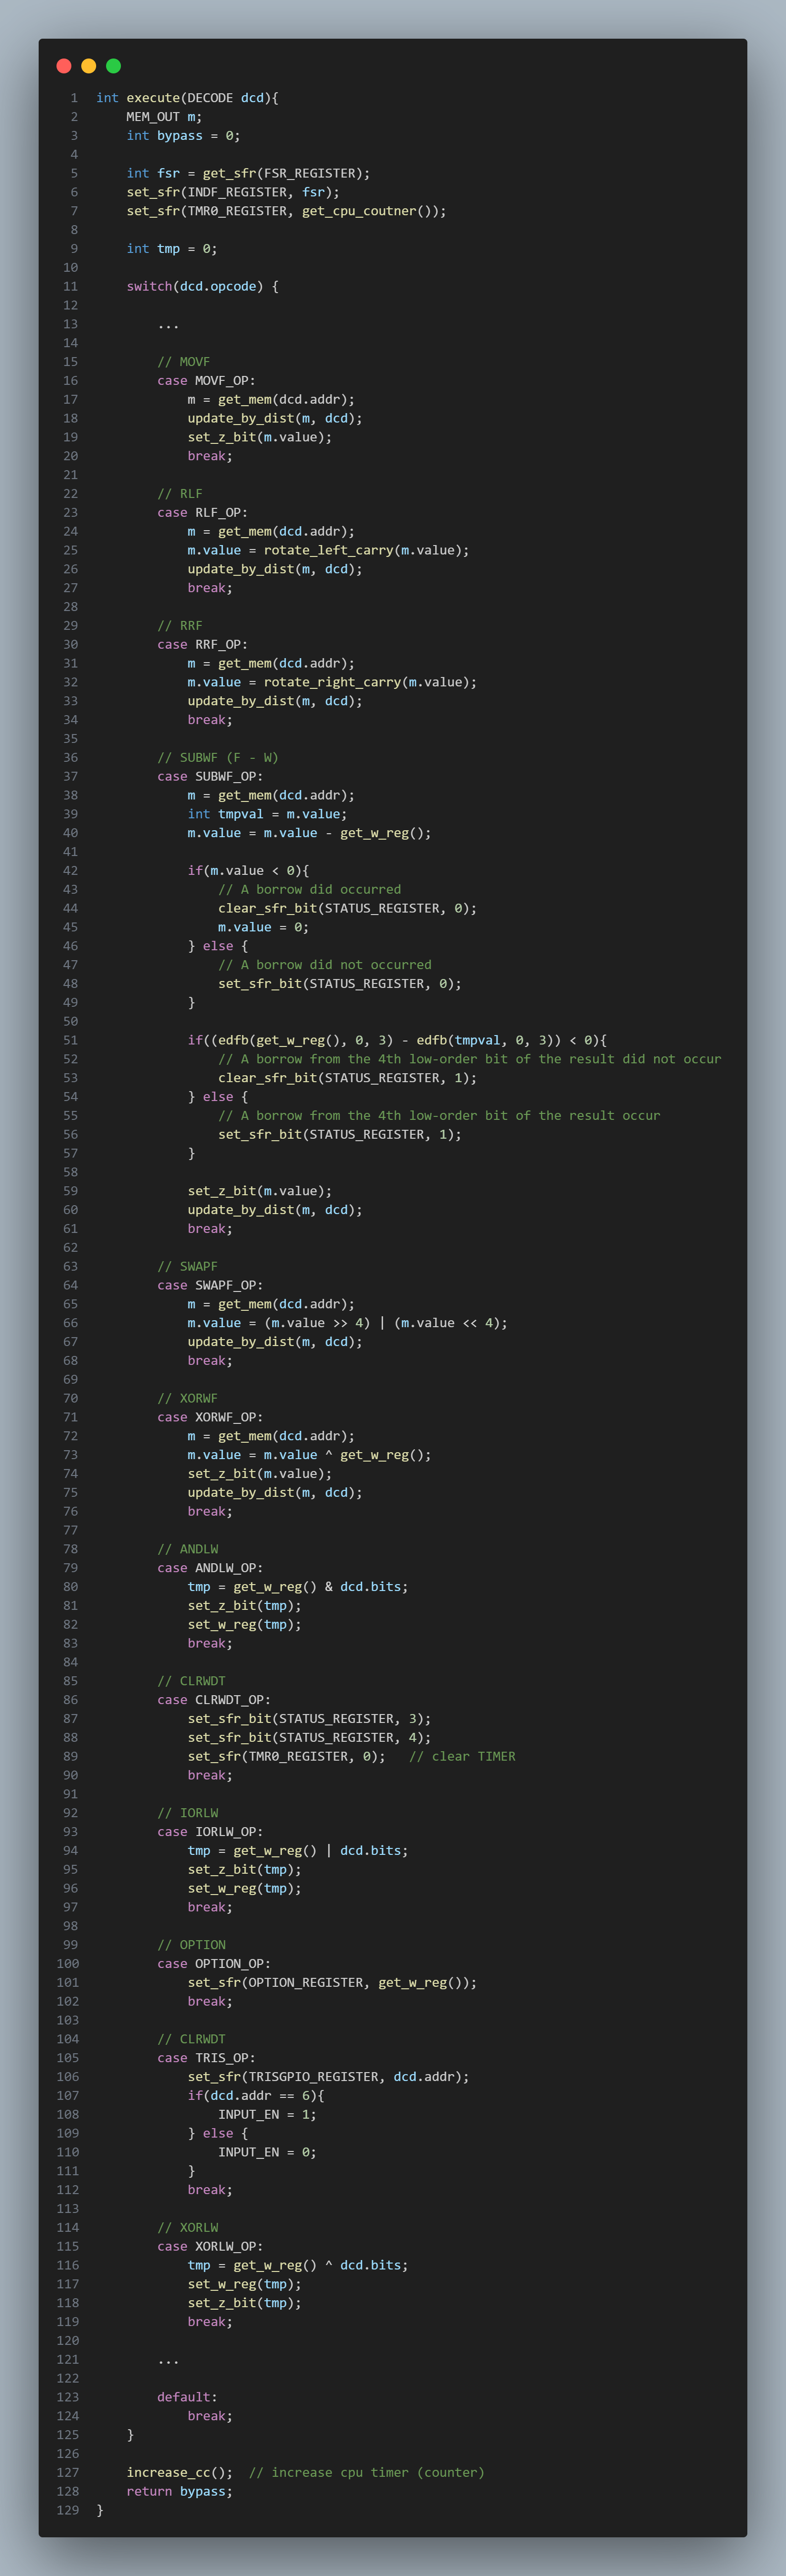Image resolution: width=786 pixels, height=2576 pixels.
Task: Select "case RRF_OP:" label
Action: pos(203,645)
